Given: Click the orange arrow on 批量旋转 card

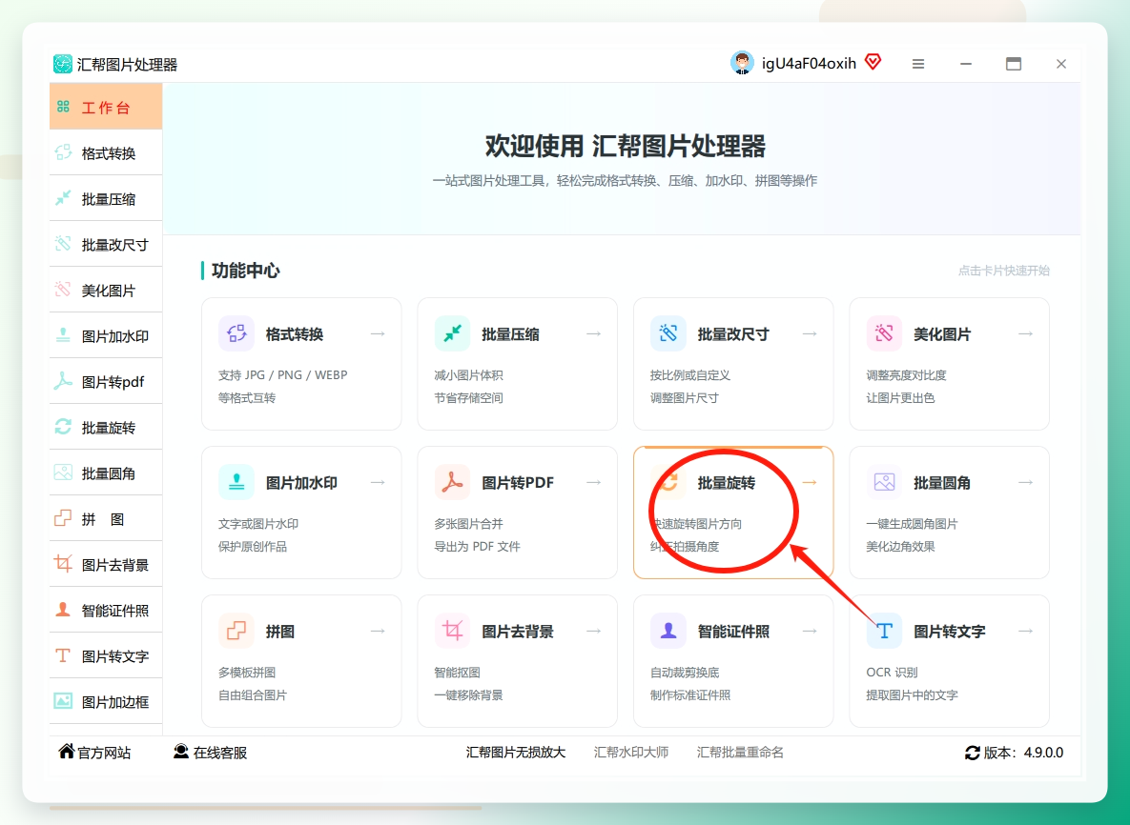Looking at the screenshot, I should pos(810,482).
